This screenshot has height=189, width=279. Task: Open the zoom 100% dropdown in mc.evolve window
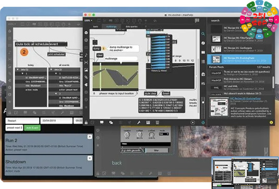tap(89, 20)
